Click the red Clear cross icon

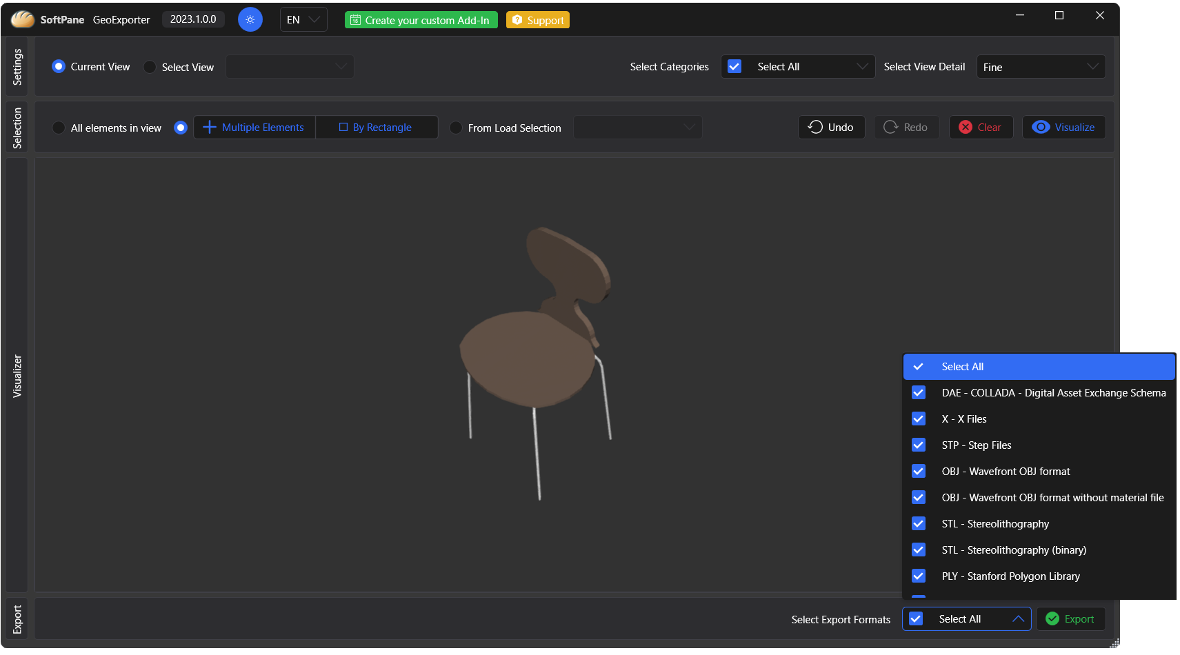(966, 127)
